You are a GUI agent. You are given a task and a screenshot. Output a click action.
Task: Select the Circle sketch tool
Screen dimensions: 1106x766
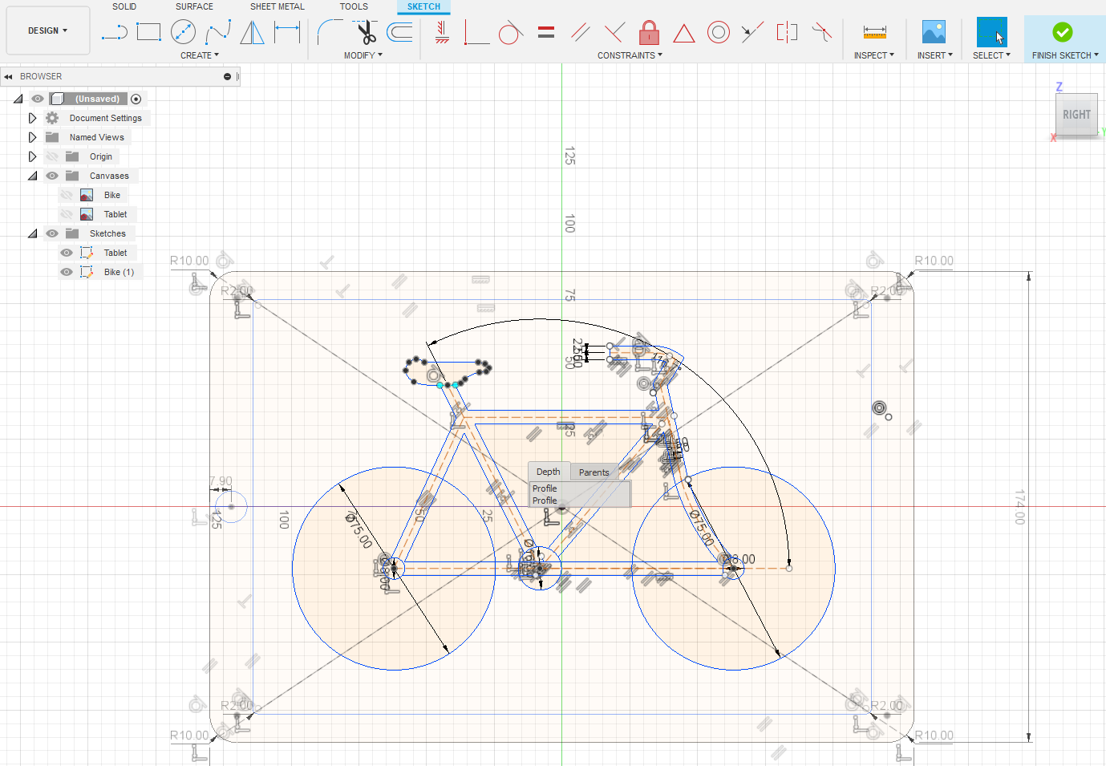(x=184, y=33)
